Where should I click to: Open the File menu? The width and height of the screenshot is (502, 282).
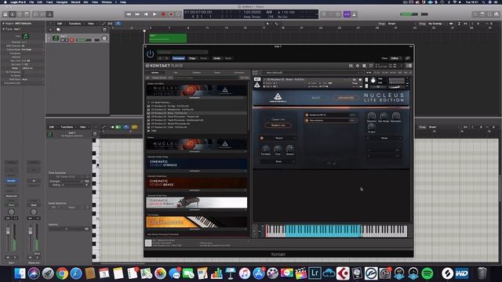pyautogui.click(x=31, y=2)
